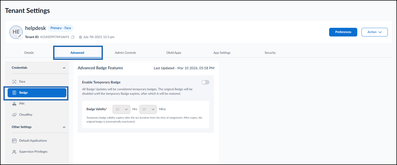This screenshot has width=397, height=165.
Task: Select Badge in Credentials list
Action: (x=37, y=93)
